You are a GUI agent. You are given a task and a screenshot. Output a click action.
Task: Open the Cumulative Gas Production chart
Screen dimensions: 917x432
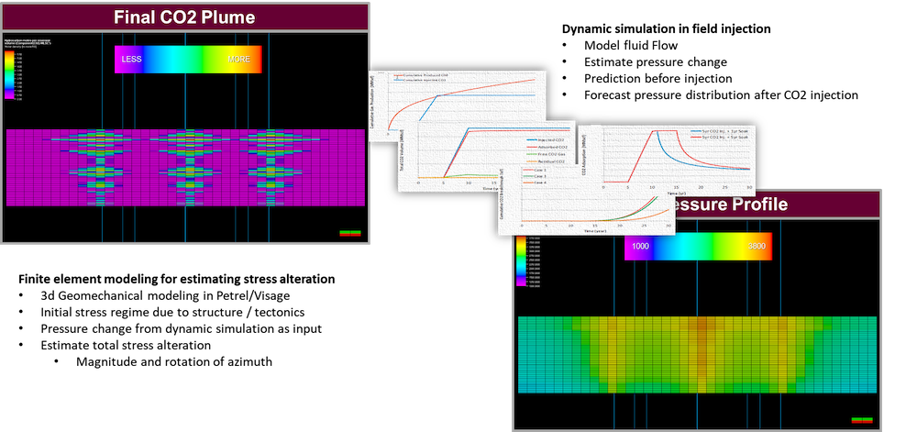click(x=458, y=99)
